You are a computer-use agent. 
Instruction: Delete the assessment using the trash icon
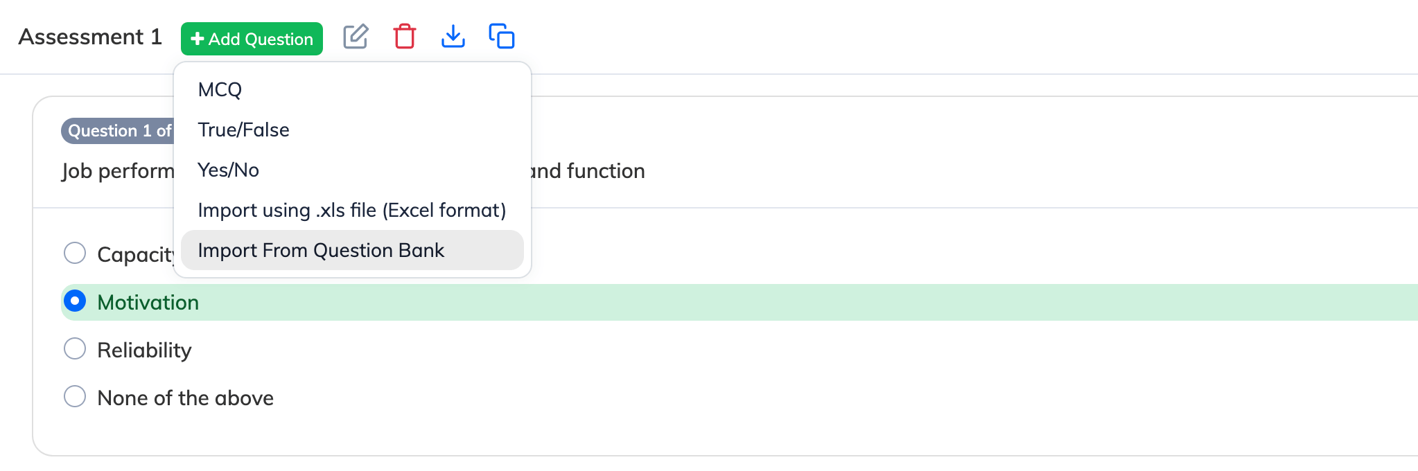[405, 37]
